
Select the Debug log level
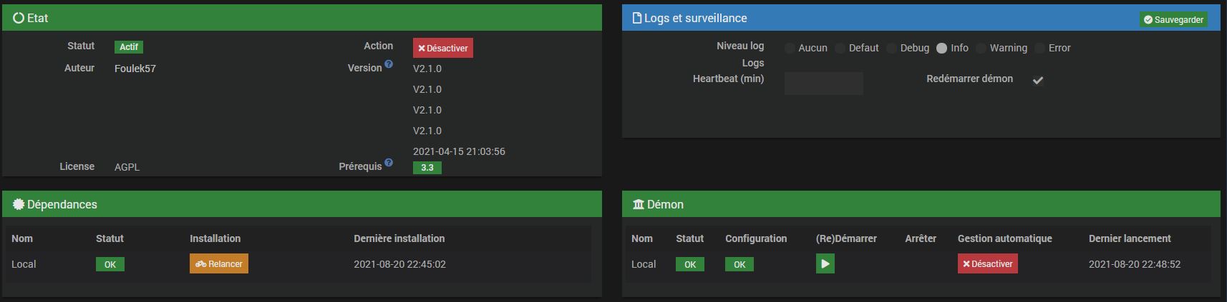pyautogui.click(x=891, y=48)
